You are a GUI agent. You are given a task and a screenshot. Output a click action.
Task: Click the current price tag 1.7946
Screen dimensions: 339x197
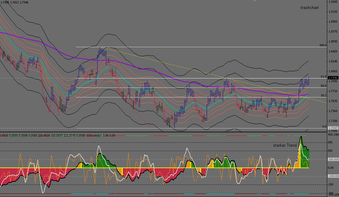(333, 78)
